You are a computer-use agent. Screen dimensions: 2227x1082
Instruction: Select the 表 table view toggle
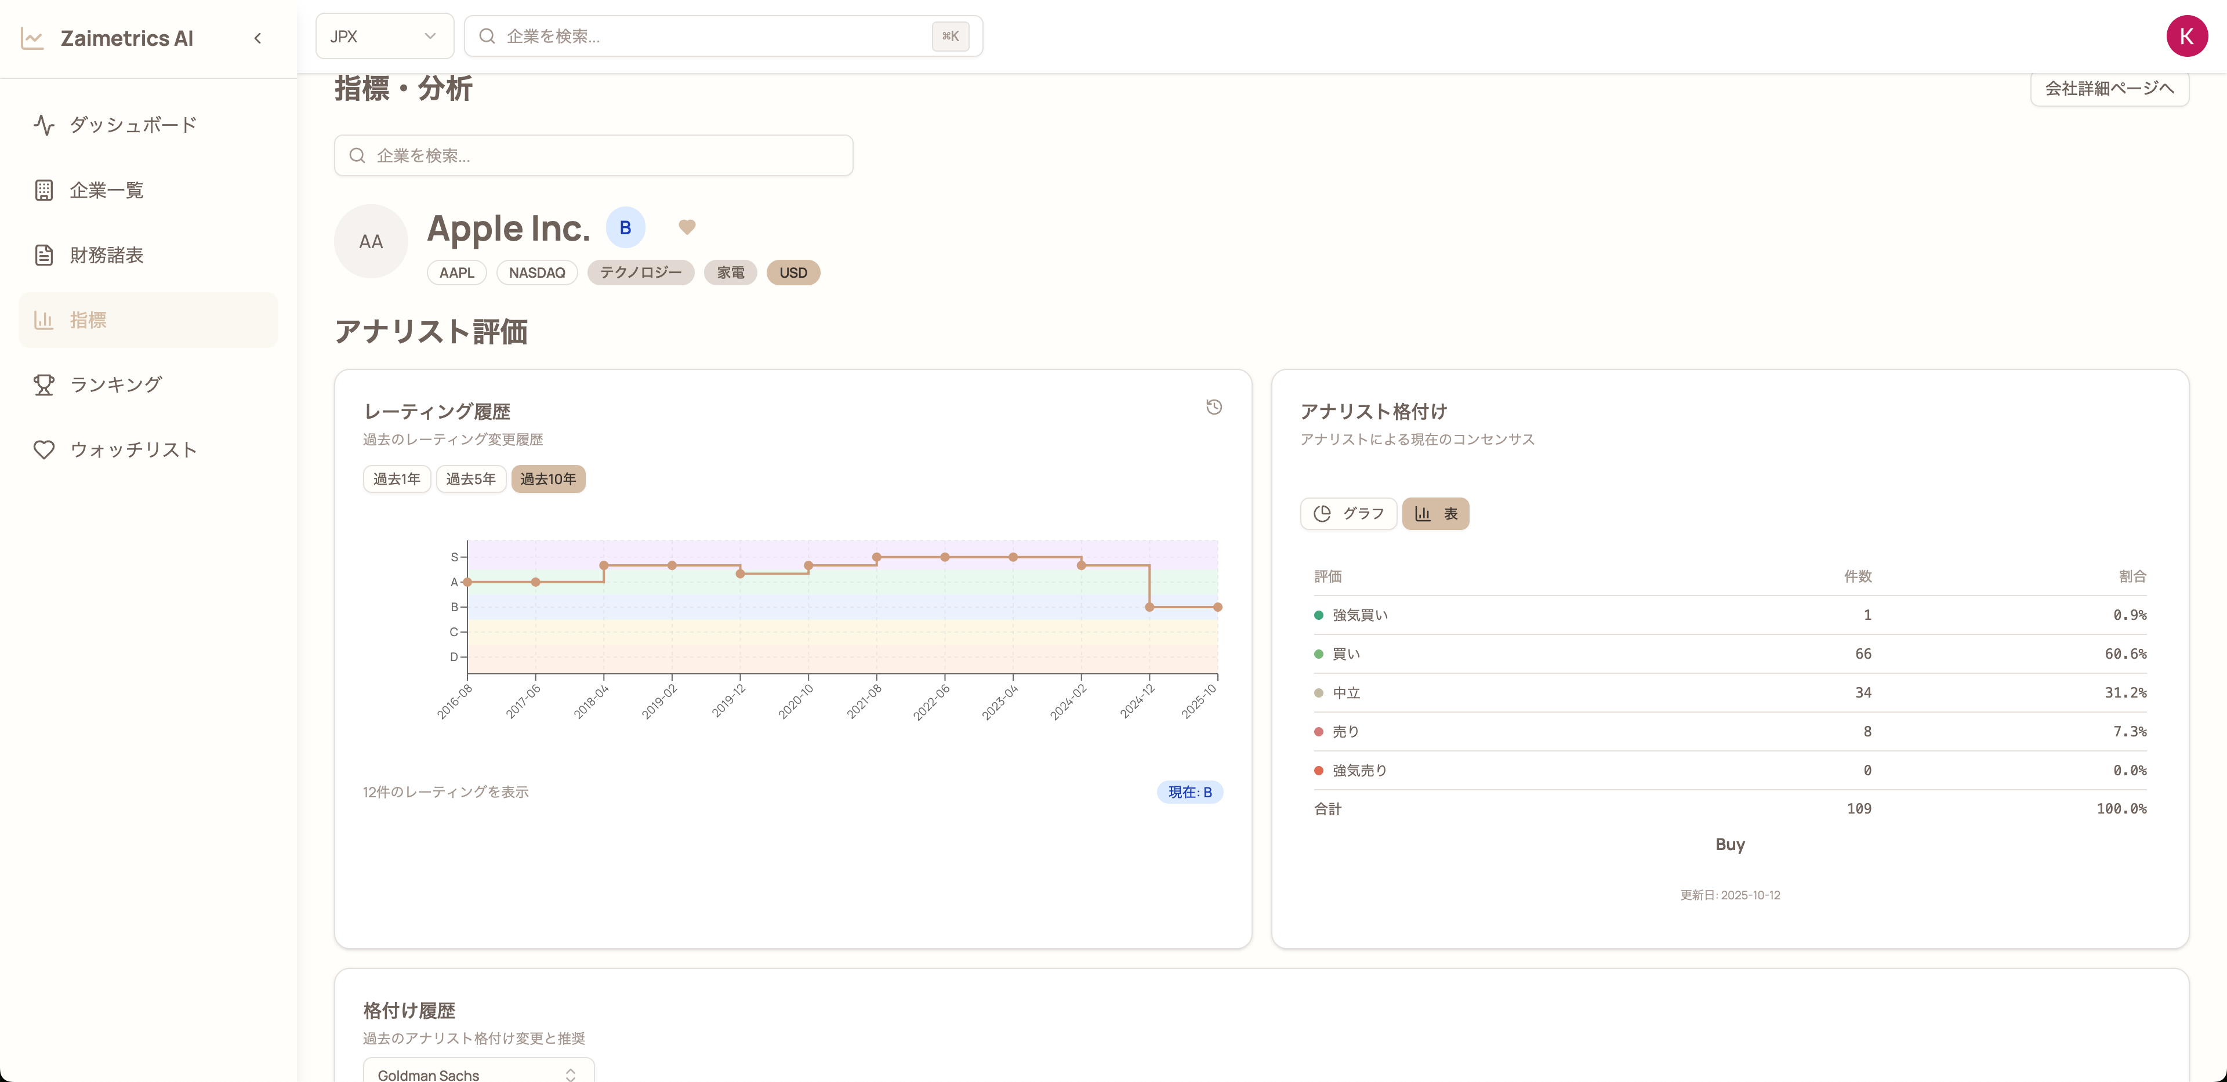point(1435,513)
